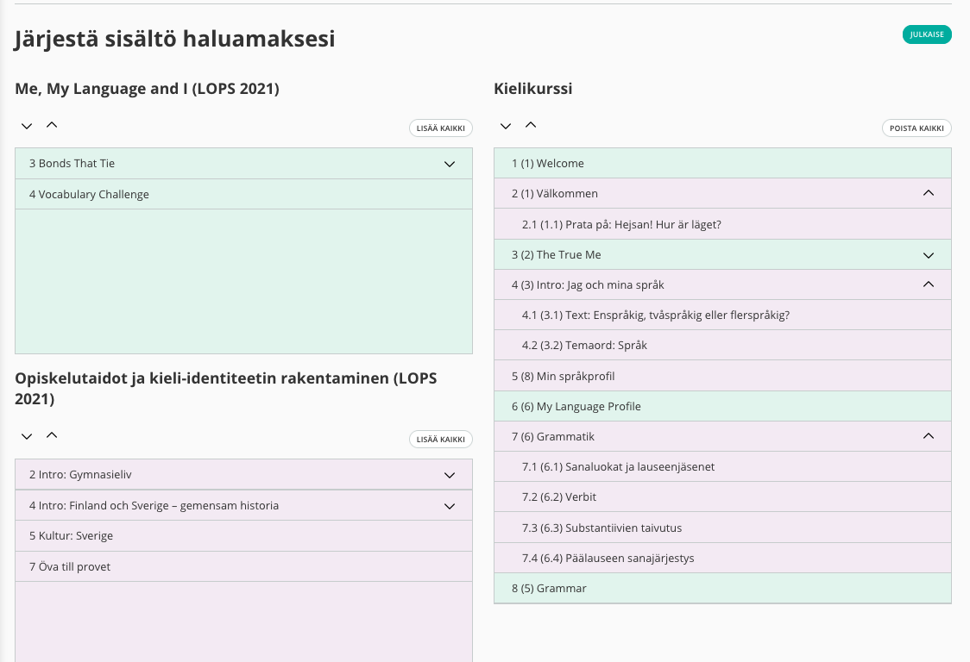Click the Julkaise publish button

[x=927, y=34]
